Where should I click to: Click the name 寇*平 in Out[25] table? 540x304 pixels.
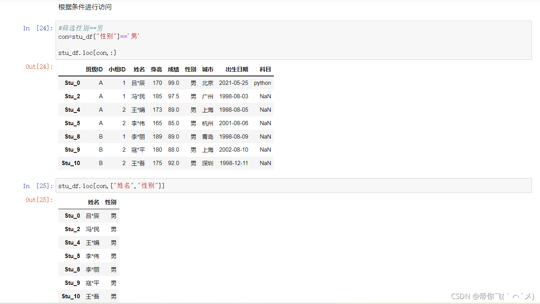[92, 283]
